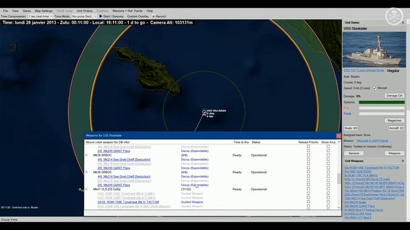Click the 56x RGM-109E Tomahawk TACTOM link
This screenshot has width=410, height=230.
[372, 167]
